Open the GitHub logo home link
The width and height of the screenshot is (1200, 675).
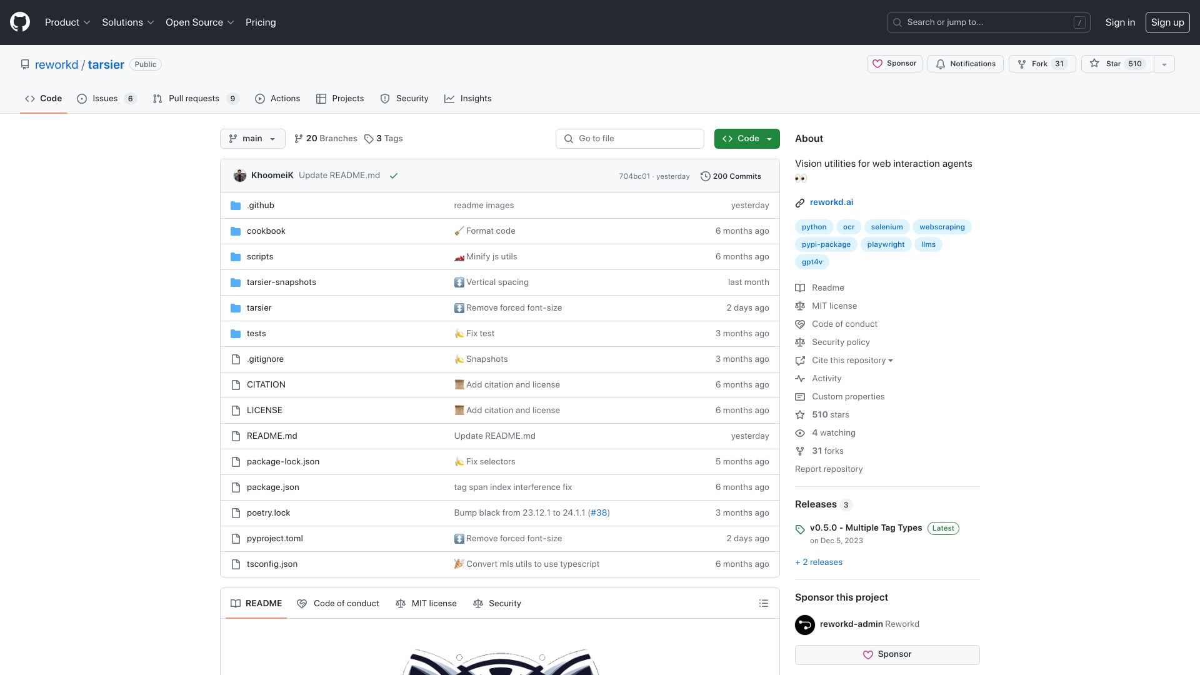point(20,22)
